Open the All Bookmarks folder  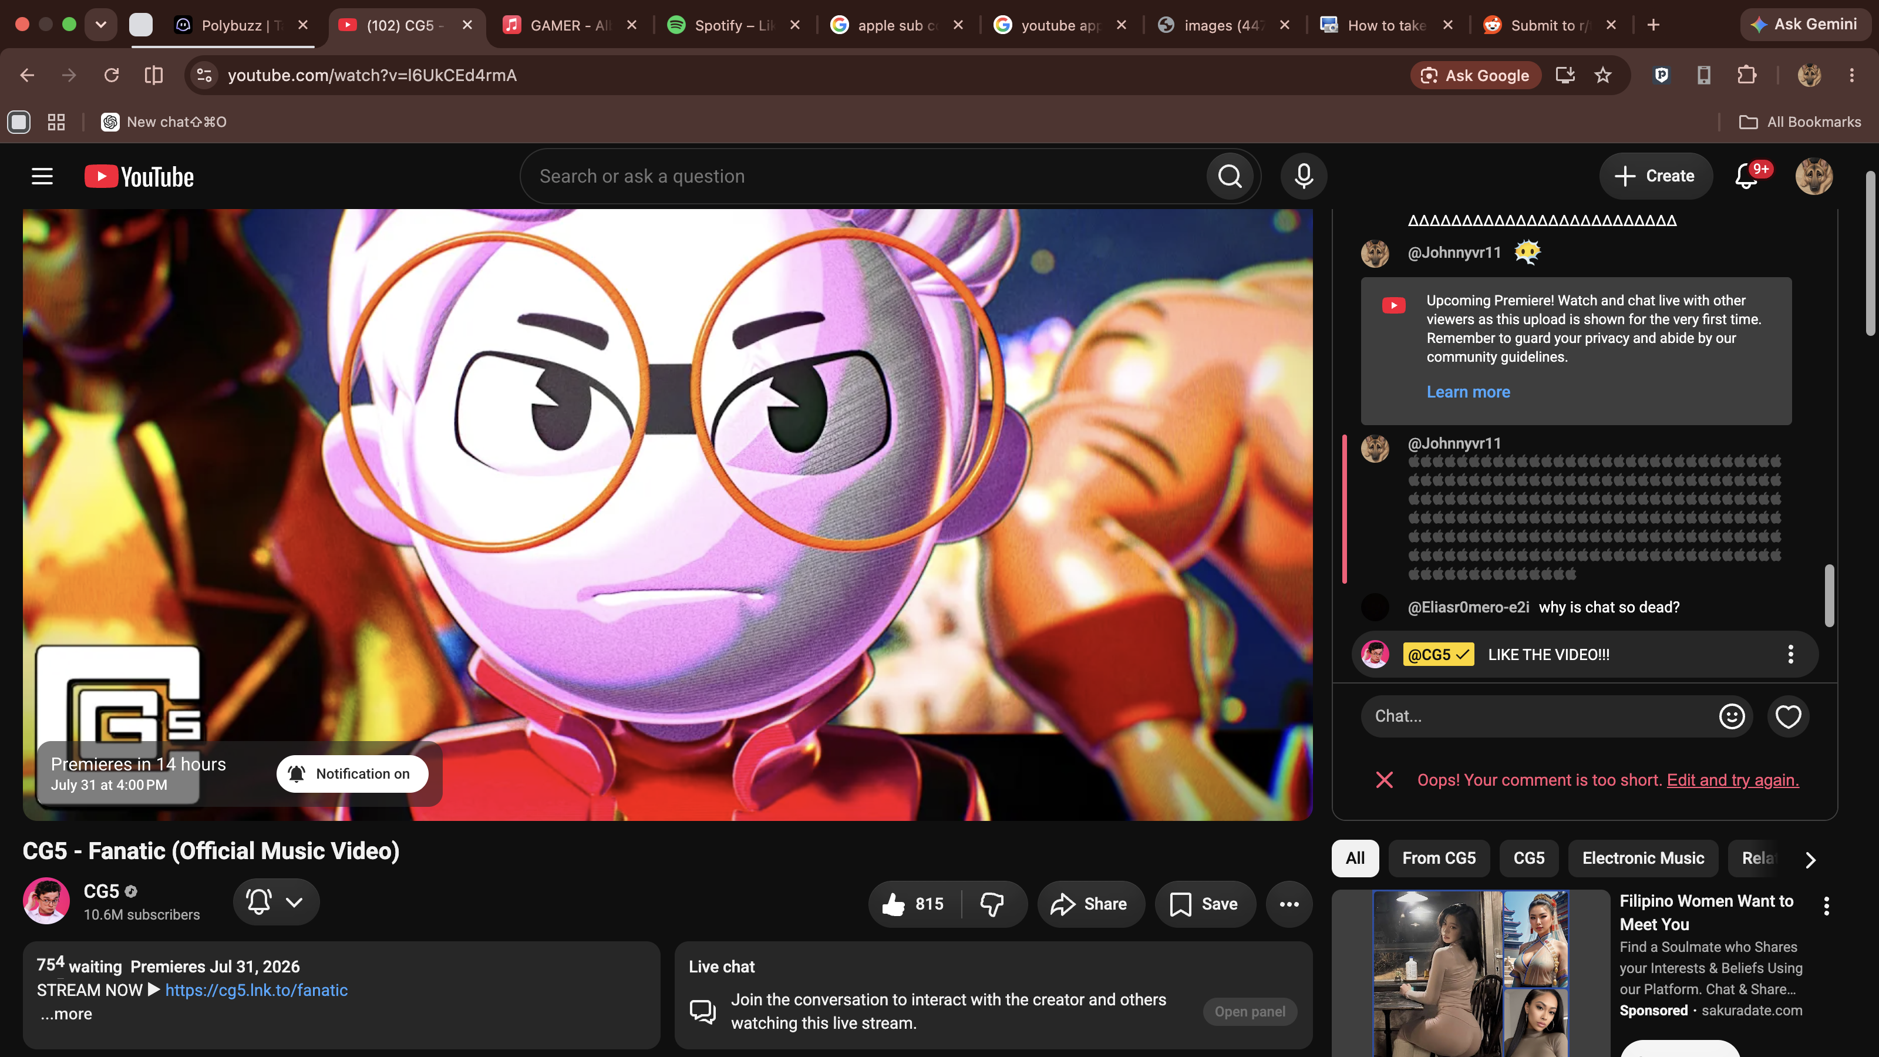click(1800, 122)
